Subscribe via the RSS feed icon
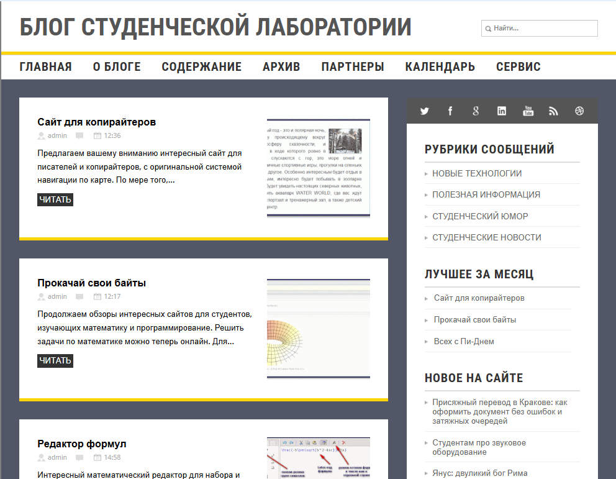Screen dimensions: 616x479 coord(553,111)
